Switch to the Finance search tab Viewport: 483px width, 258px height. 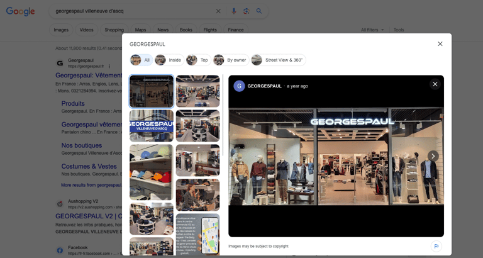236,30
